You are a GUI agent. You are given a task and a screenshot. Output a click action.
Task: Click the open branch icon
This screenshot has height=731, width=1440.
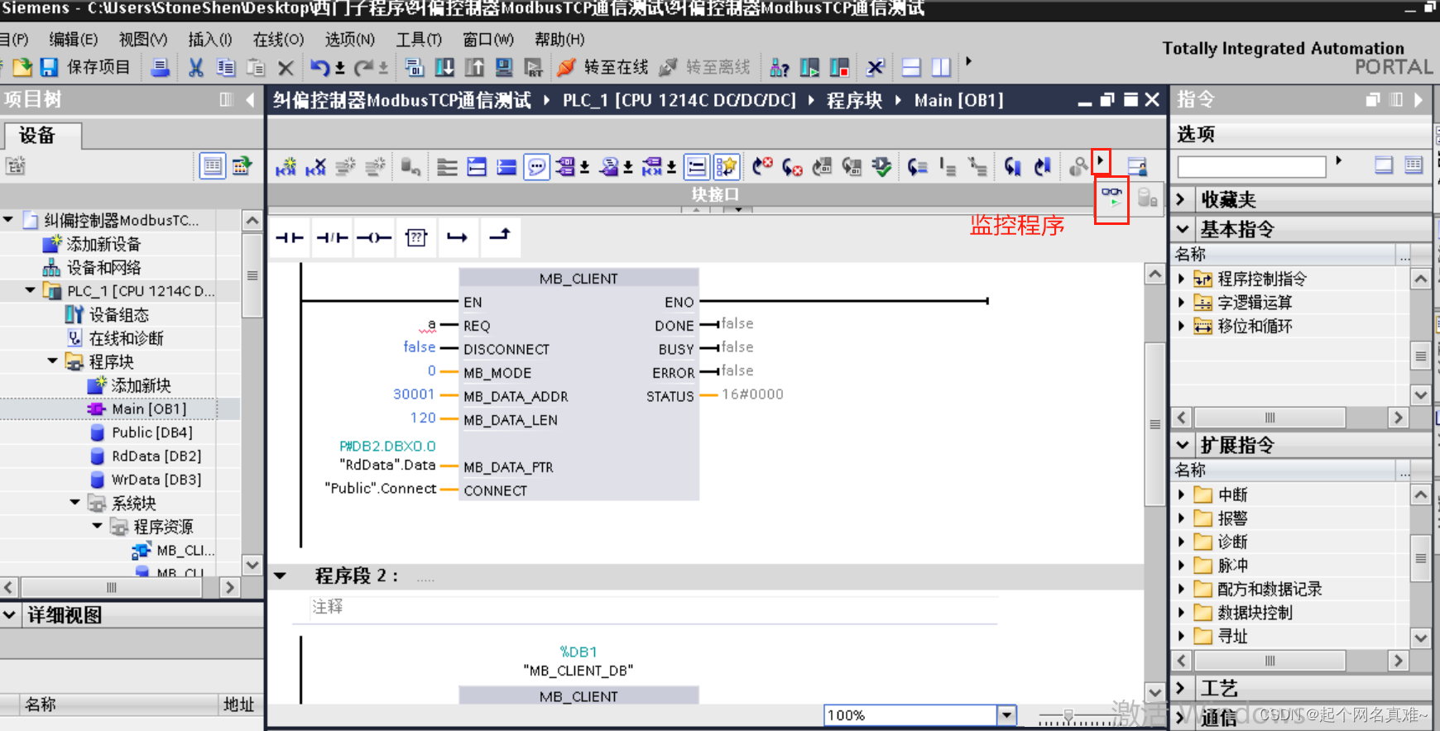(x=457, y=238)
